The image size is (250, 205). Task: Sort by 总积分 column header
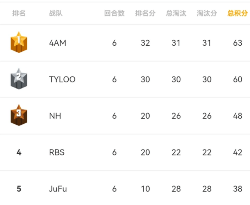click(x=237, y=13)
